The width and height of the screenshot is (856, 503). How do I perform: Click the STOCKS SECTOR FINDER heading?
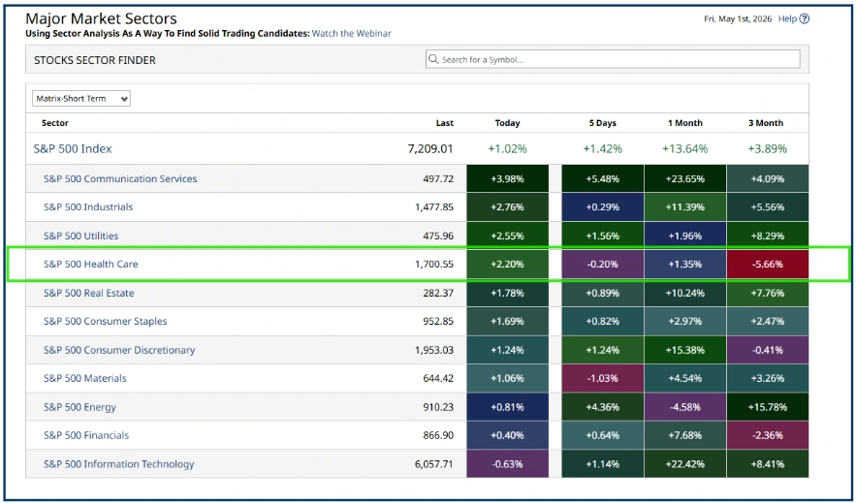click(x=95, y=60)
